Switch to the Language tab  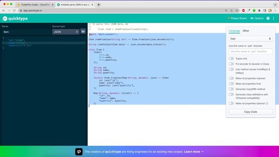pyautogui.click(x=235, y=31)
